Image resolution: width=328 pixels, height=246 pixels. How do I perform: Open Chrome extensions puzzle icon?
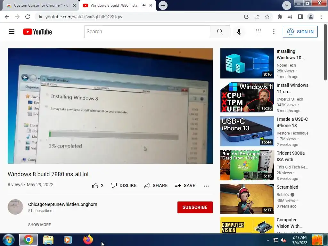(280, 17)
